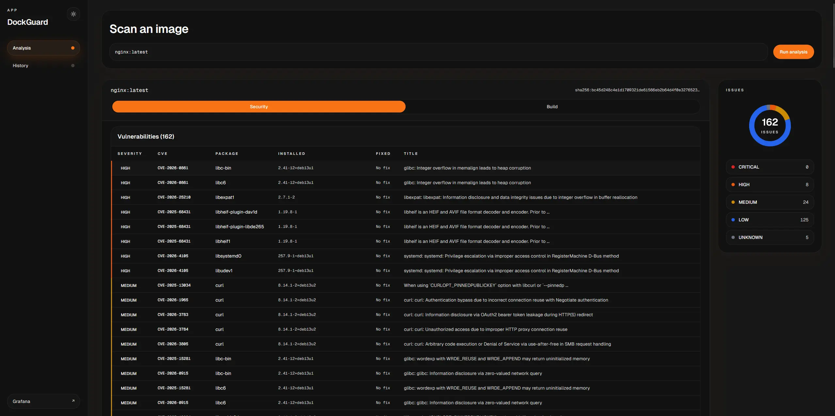Click the SMB request handling use-after-free title
This screenshot has height=416, width=835.
(507, 344)
